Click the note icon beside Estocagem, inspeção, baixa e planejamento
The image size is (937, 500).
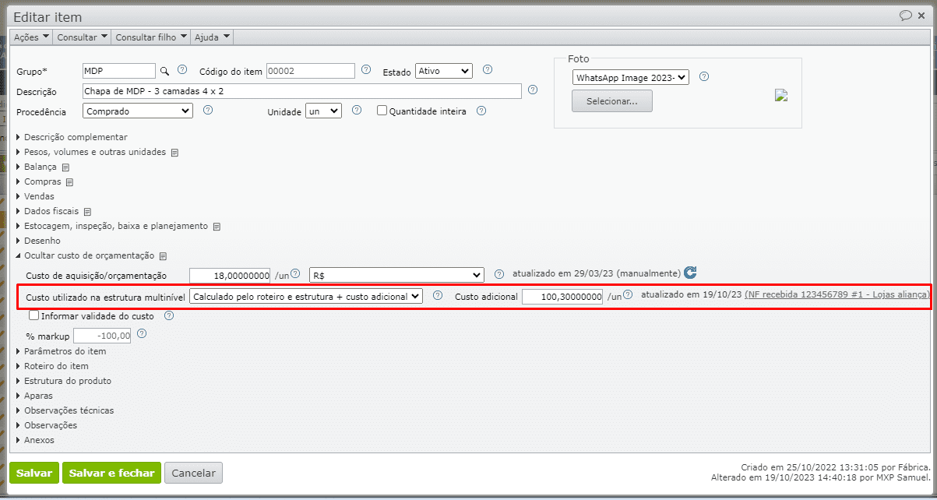coord(217,227)
